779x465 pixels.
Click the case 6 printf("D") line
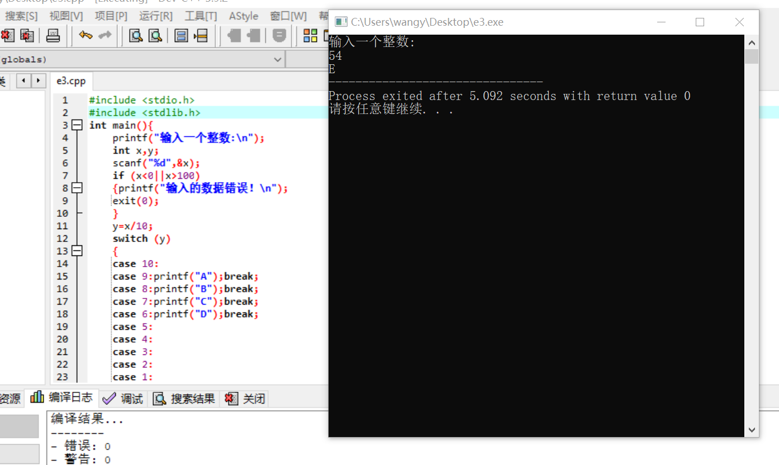tap(186, 314)
